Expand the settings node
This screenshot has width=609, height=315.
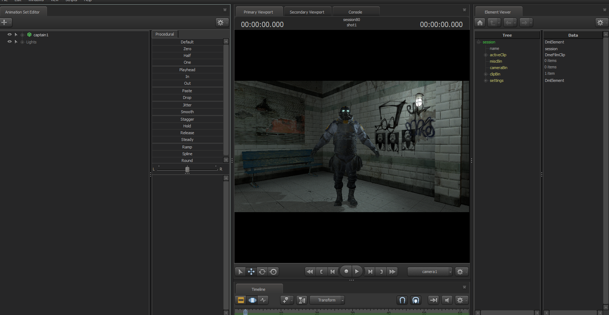[x=485, y=80]
